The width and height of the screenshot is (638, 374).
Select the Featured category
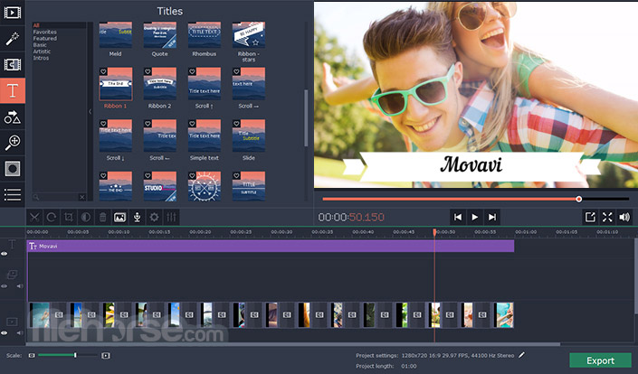(x=44, y=38)
